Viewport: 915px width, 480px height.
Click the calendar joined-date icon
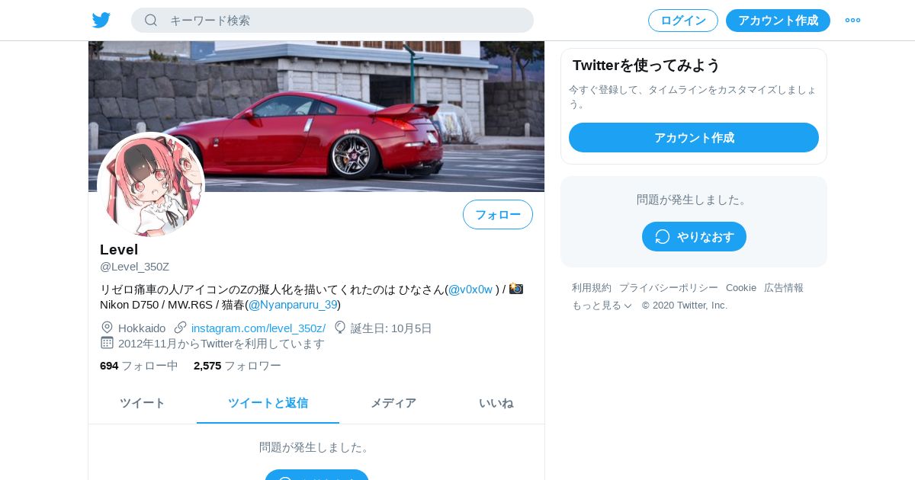pos(107,343)
